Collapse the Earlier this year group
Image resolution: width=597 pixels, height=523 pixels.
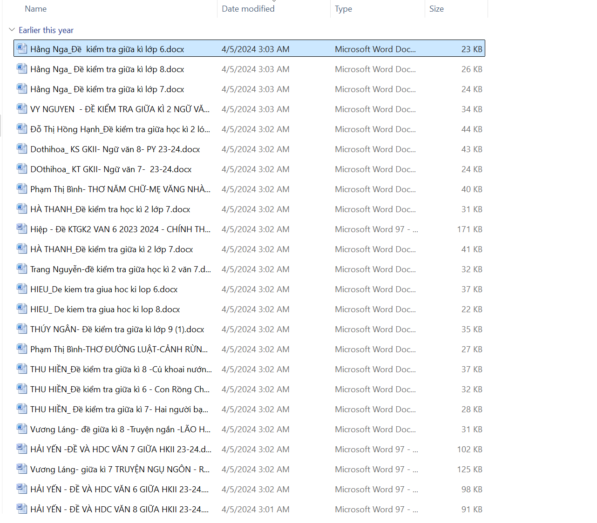12,30
